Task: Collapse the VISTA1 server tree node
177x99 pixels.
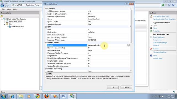Action: pyautogui.click(x=2, y=19)
